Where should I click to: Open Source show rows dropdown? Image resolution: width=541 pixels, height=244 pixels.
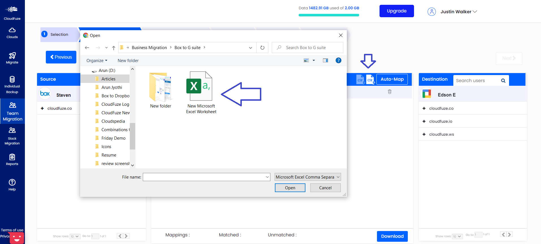coord(75,236)
